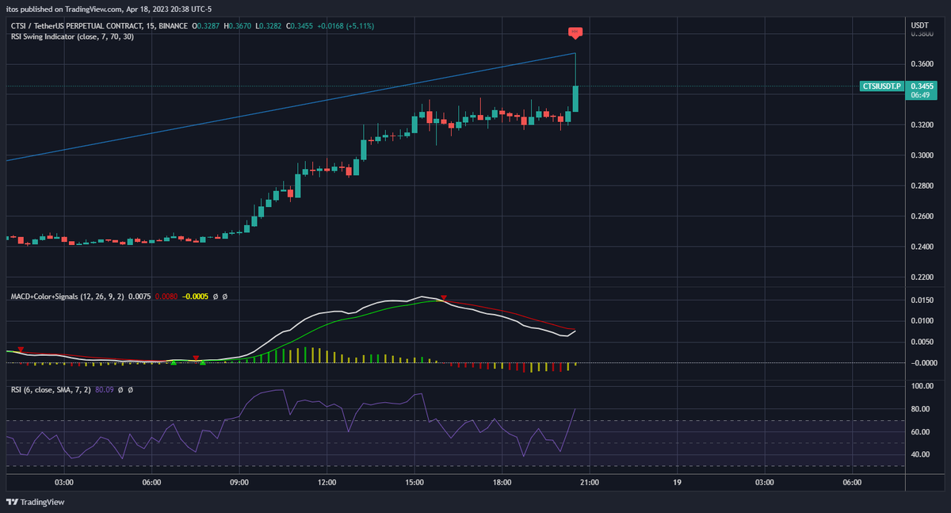The height and width of the screenshot is (513, 951).
Task: Click the 0.2200 price axis label
Action: 922,278
